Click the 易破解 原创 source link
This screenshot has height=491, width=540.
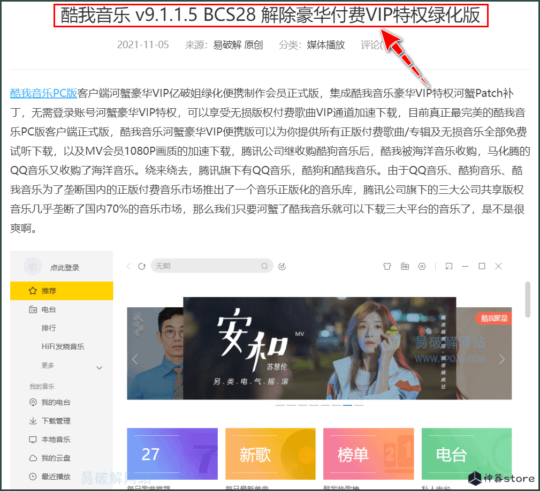pos(238,45)
